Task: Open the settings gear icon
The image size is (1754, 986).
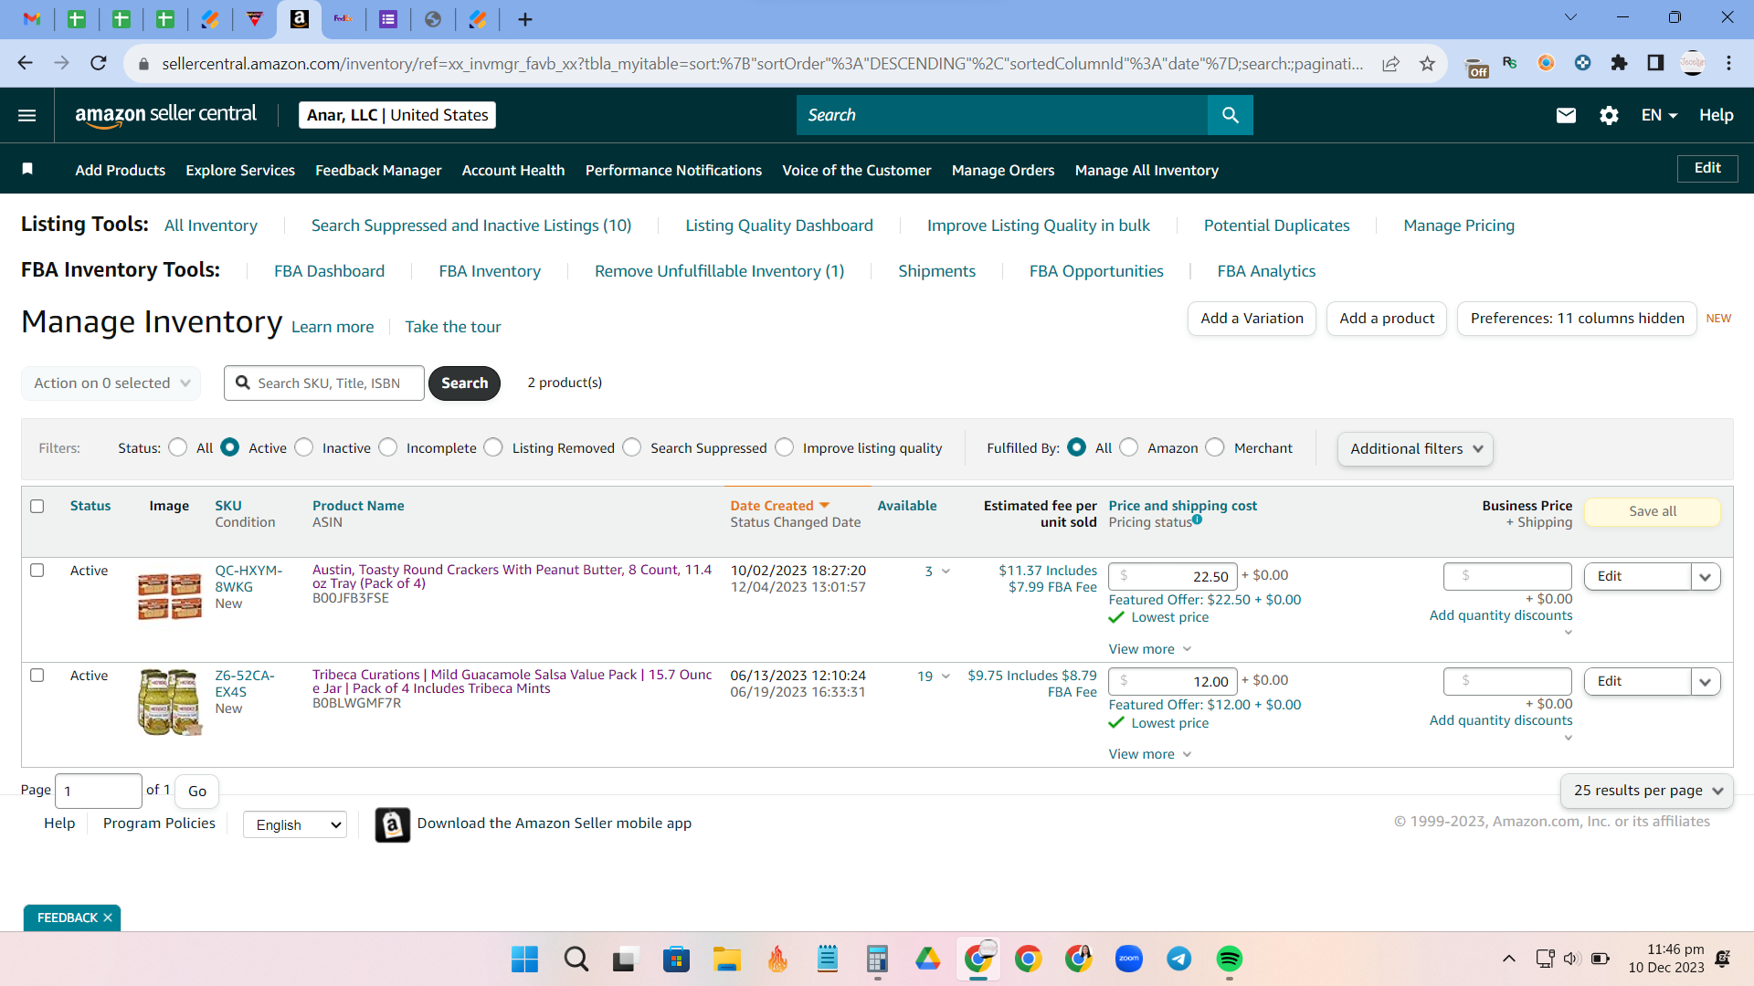Action: pos(1609,115)
